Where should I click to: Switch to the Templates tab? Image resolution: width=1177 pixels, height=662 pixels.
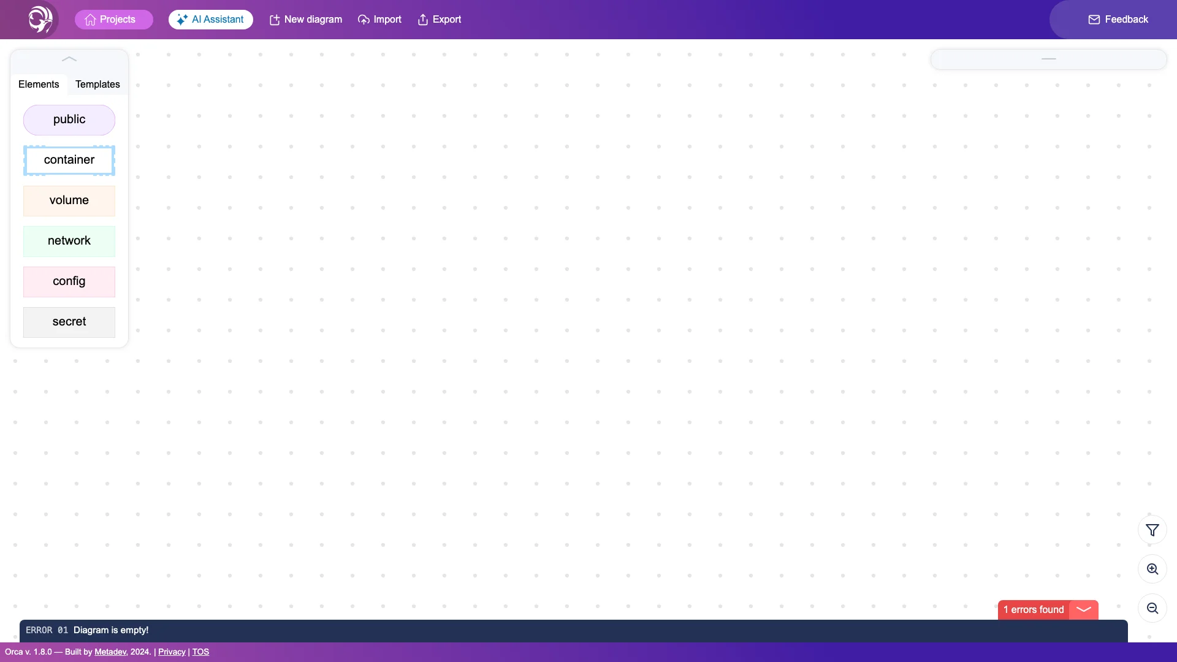pos(97,84)
